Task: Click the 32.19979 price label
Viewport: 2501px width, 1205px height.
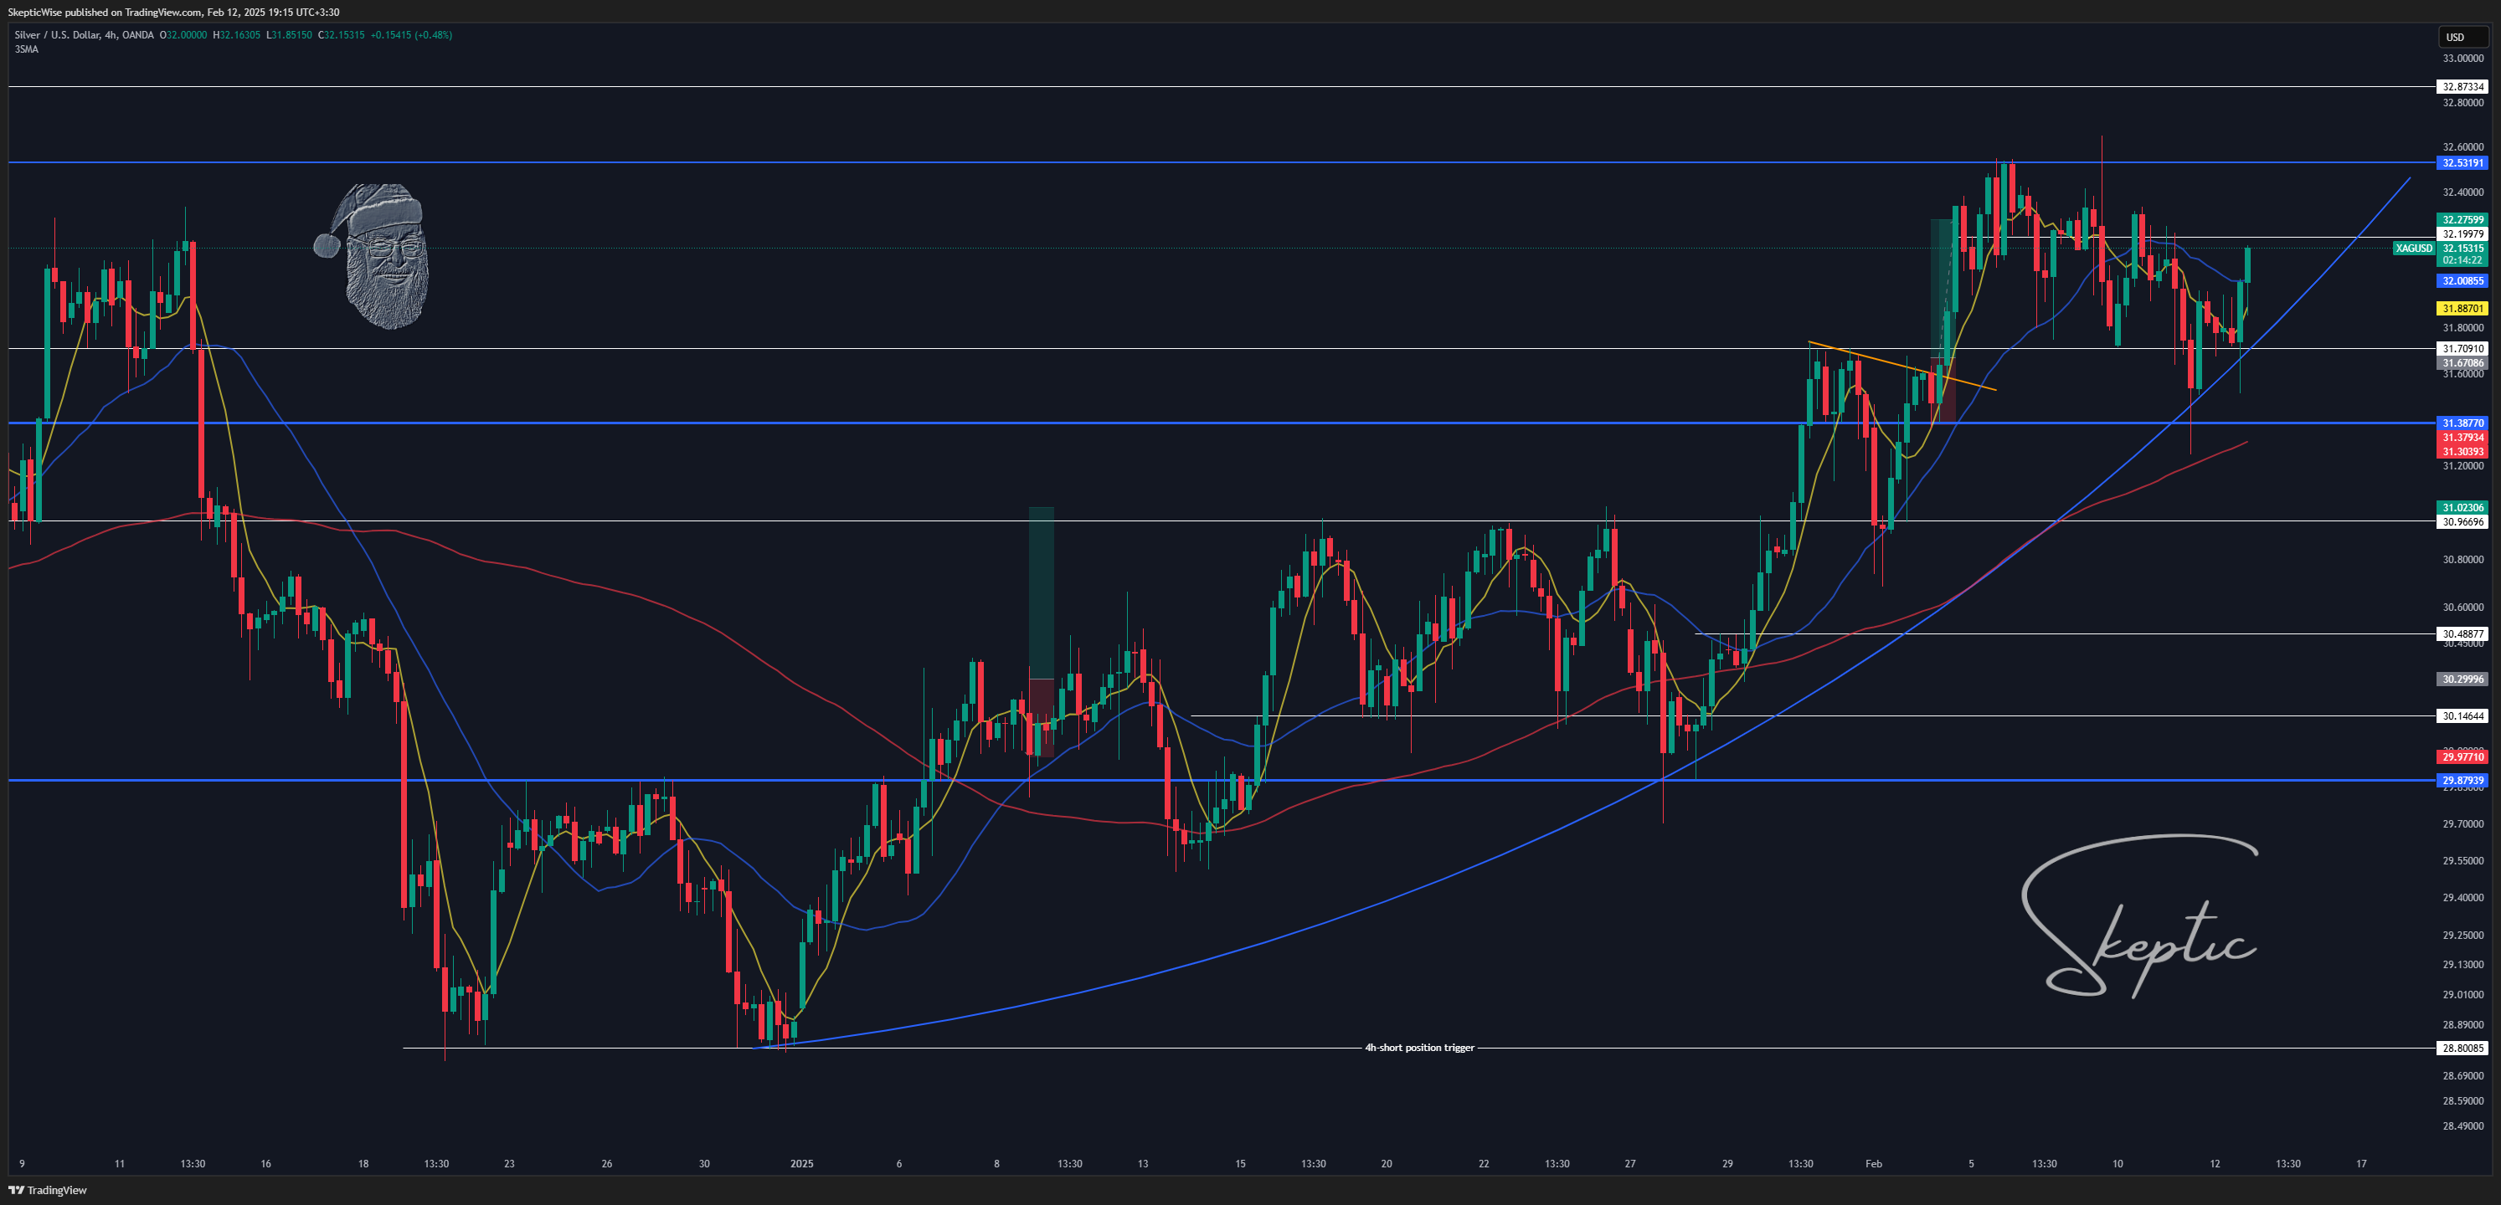Action: click(2463, 233)
